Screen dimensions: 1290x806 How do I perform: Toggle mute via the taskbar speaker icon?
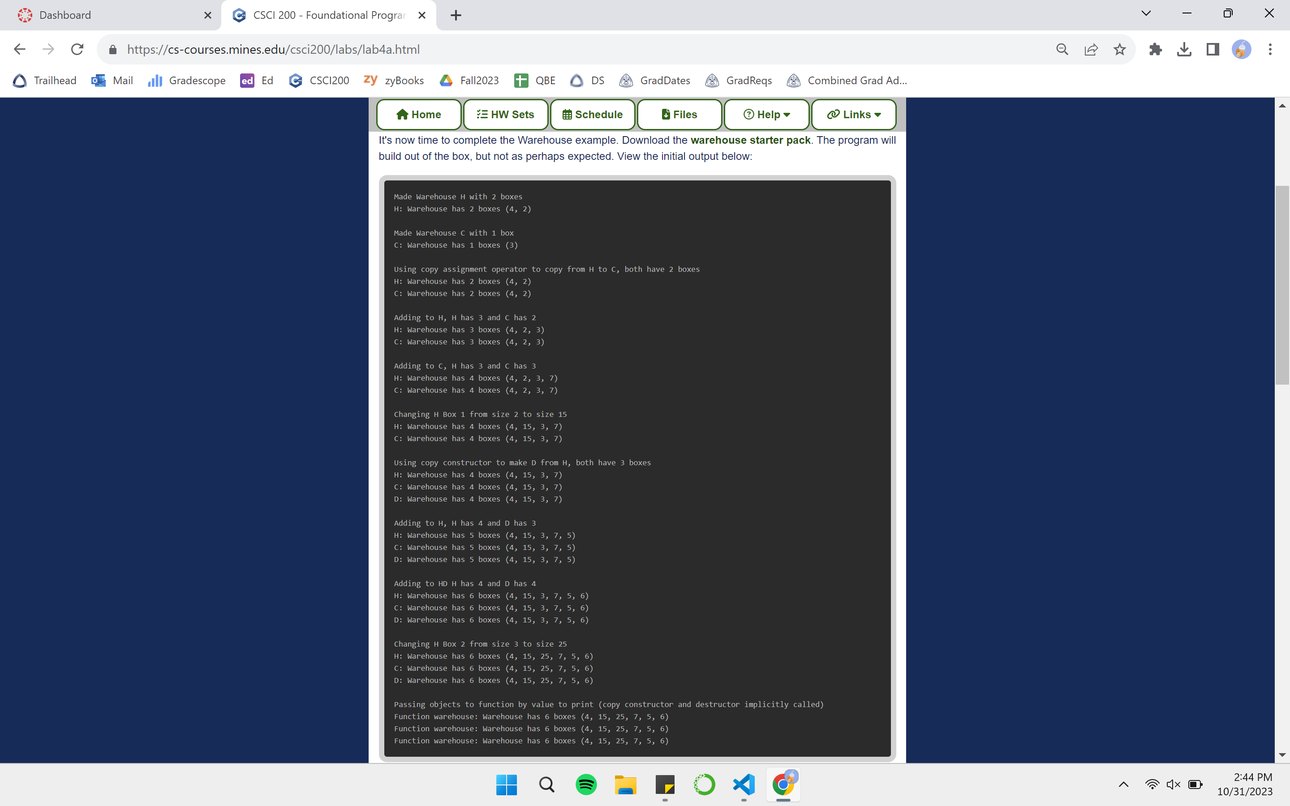coord(1173,784)
